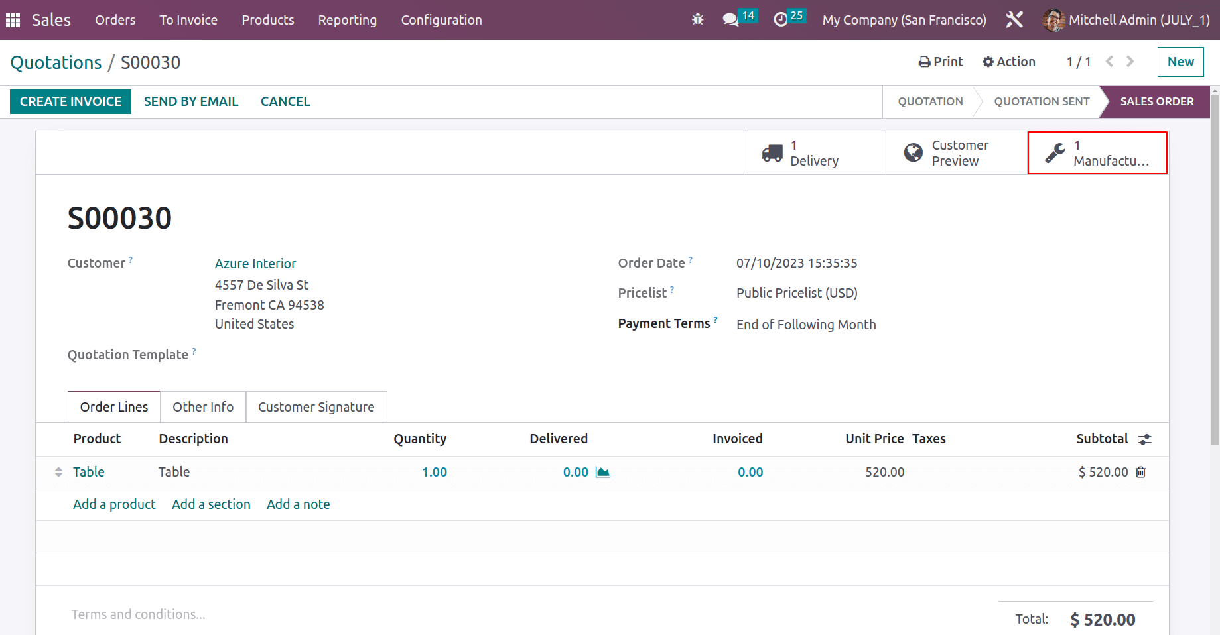Click the delivered 0.00 cell
This screenshot has width=1220, height=635.
tap(575, 472)
